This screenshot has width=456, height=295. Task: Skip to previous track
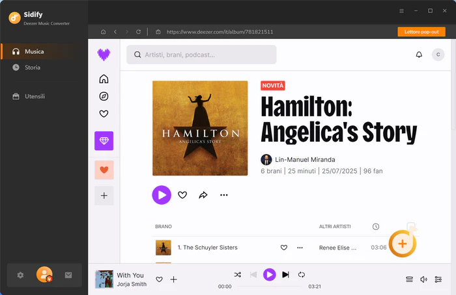pos(253,274)
